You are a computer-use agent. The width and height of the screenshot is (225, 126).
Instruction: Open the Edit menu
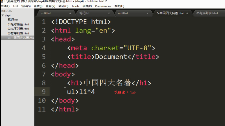tap(16, 6)
